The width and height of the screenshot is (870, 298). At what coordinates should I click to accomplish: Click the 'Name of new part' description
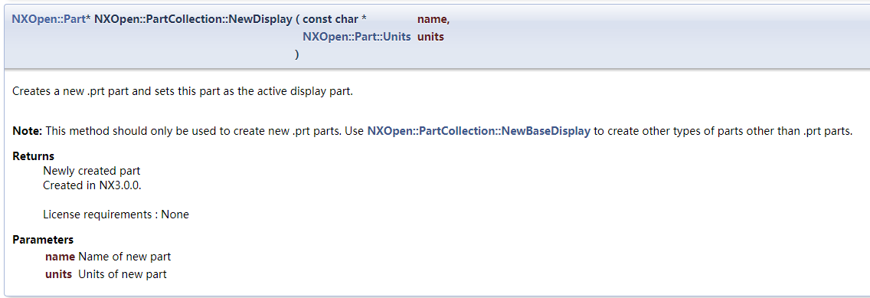125,257
